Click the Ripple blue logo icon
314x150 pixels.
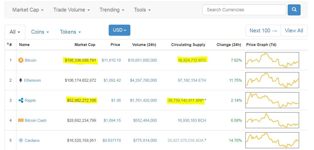click(21, 100)
